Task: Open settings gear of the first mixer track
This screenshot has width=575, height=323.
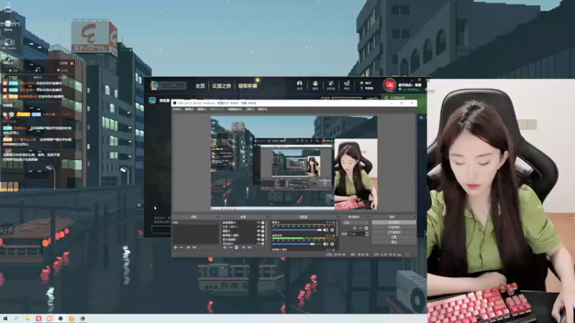Action: pos(332,230)
